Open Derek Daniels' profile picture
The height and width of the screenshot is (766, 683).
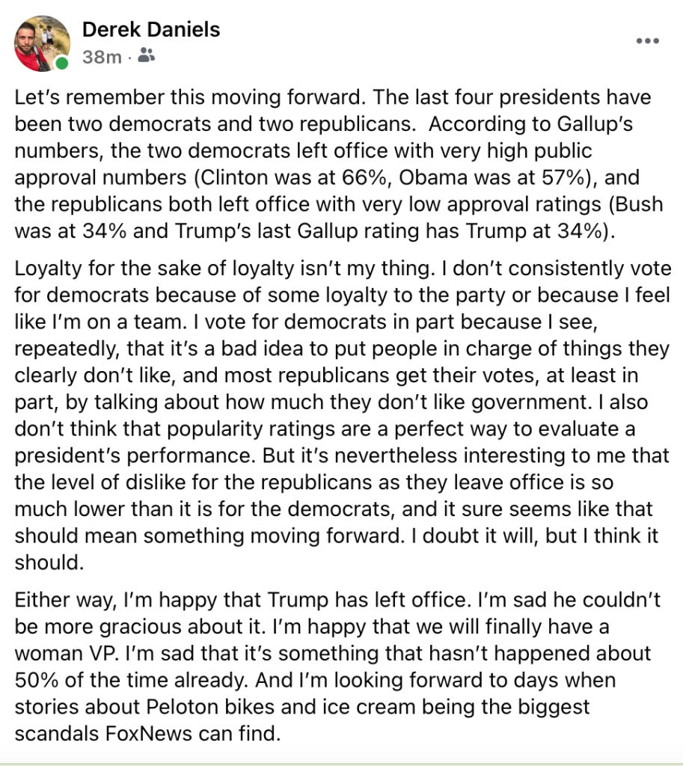[43, 43]
